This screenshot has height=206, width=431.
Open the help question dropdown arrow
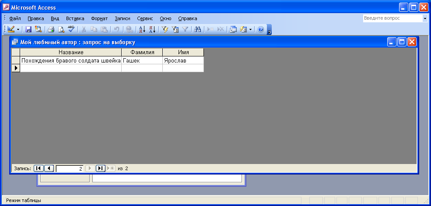(425, 18)
